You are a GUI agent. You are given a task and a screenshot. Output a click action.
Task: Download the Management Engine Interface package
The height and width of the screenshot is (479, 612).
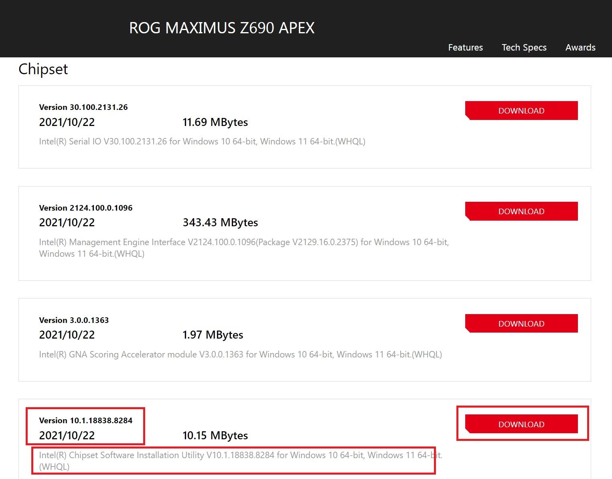tap(521, 211)
